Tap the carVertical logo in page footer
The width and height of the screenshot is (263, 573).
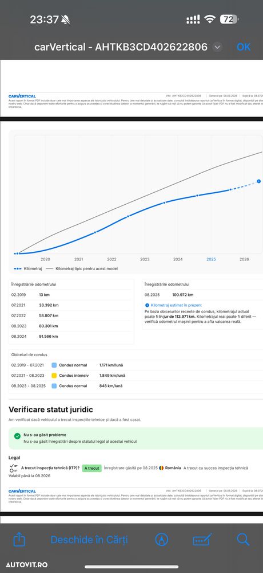click(22, 491)
